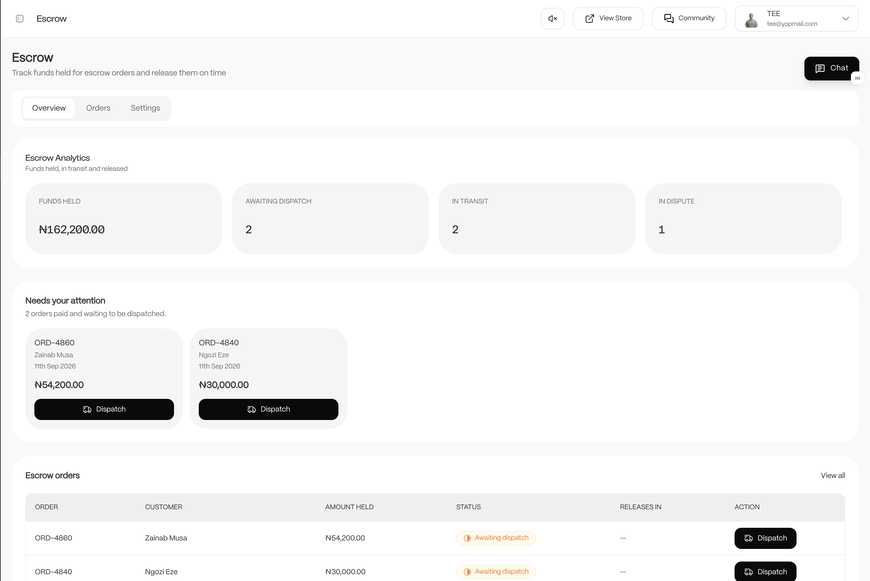Click ORD-4840 in the orders table
The image size is (870, 581).
(53, 572)
